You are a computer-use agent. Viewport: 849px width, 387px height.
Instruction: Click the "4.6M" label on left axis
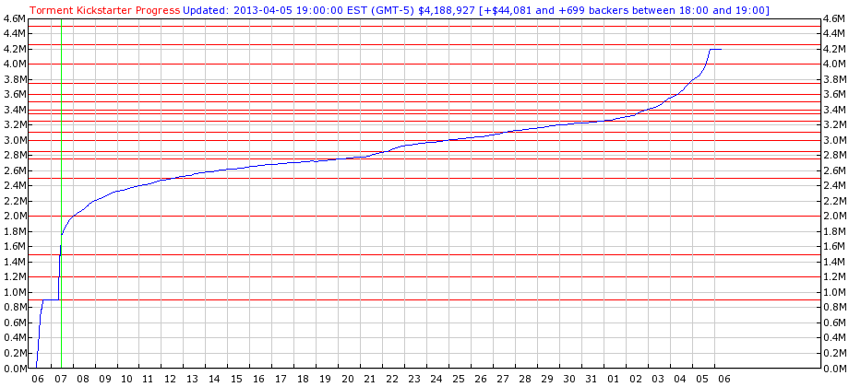pyautogui.click(x=14, y=18)
